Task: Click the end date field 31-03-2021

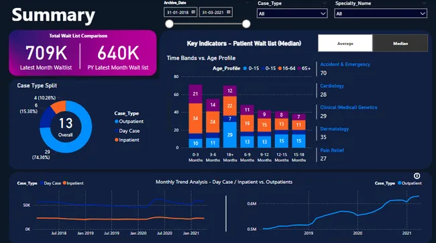Action: click(x=216, y=12)
